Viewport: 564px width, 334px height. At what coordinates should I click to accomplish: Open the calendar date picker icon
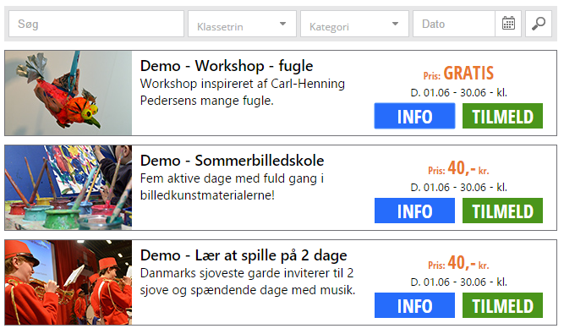pos(508,24)
